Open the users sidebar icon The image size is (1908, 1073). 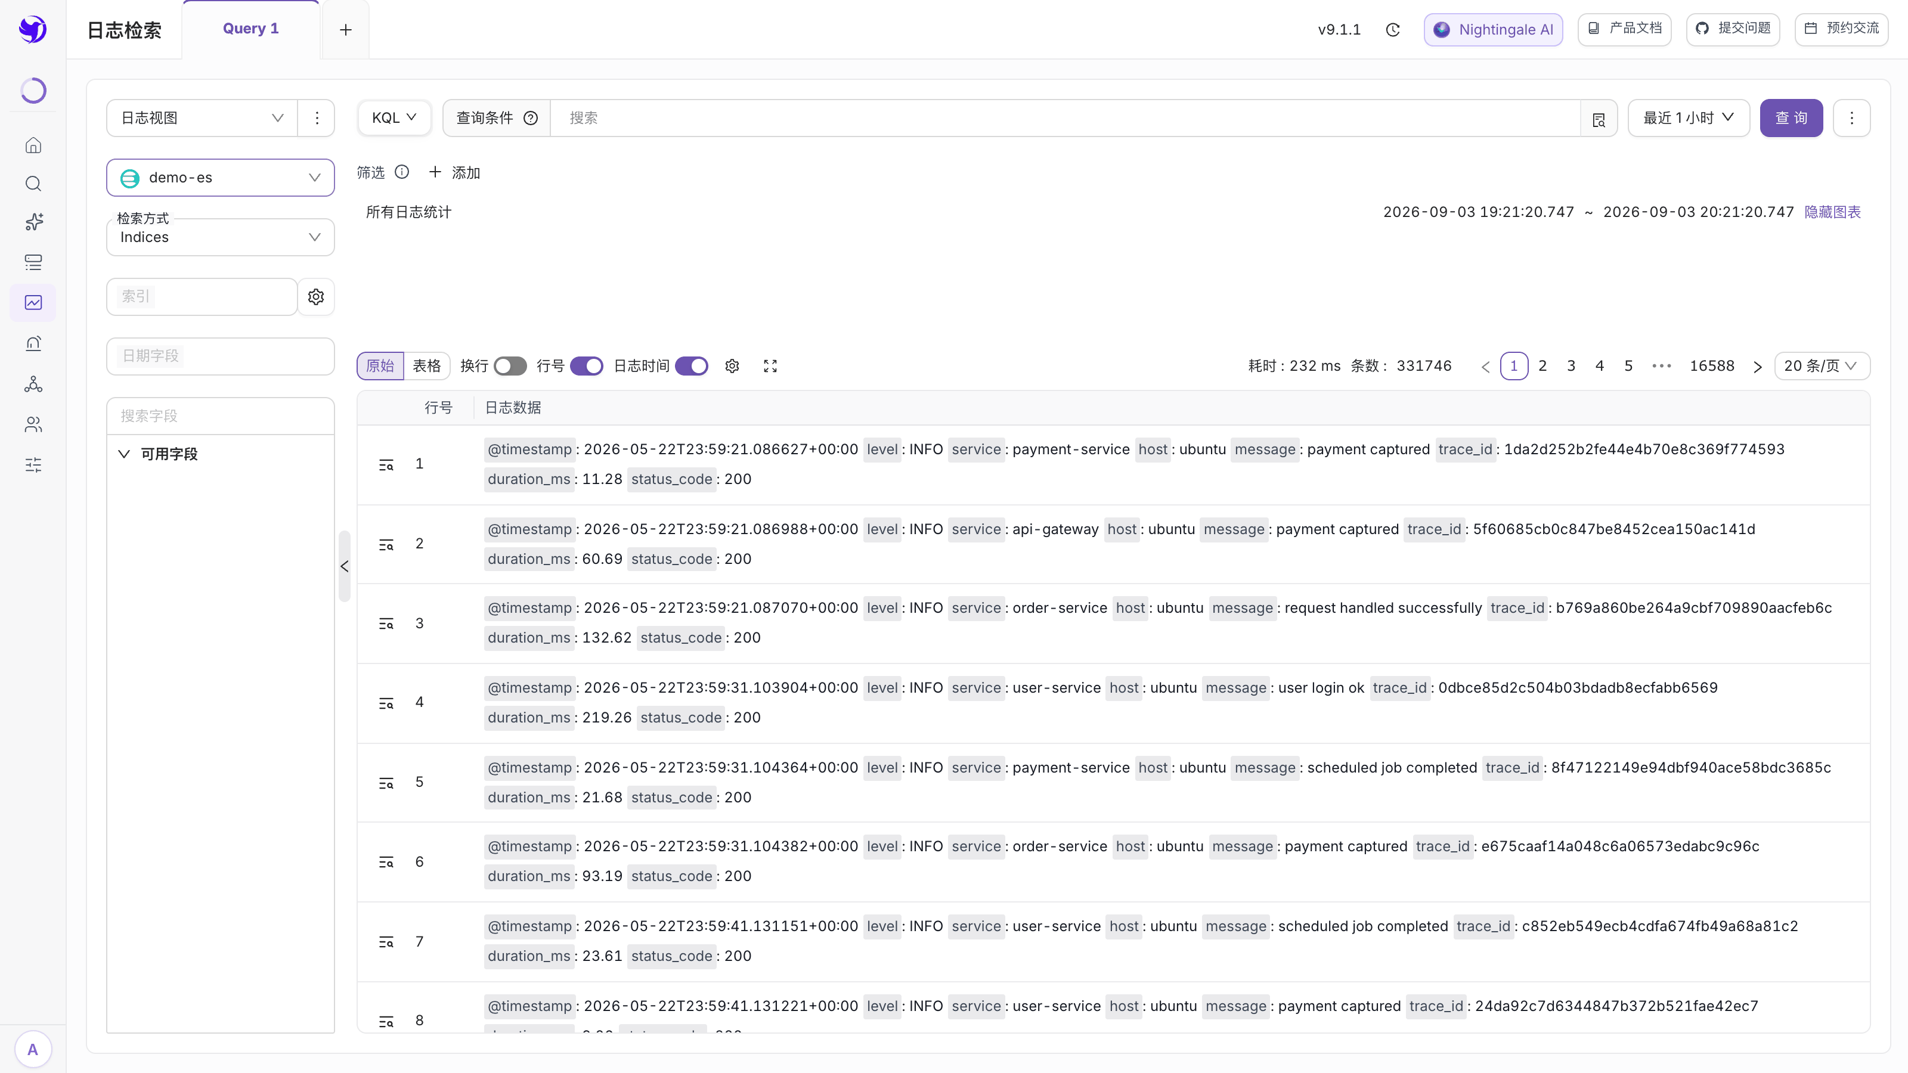click(33, 424)
